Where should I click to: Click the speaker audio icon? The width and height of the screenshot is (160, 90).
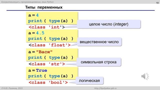point(145,76)
